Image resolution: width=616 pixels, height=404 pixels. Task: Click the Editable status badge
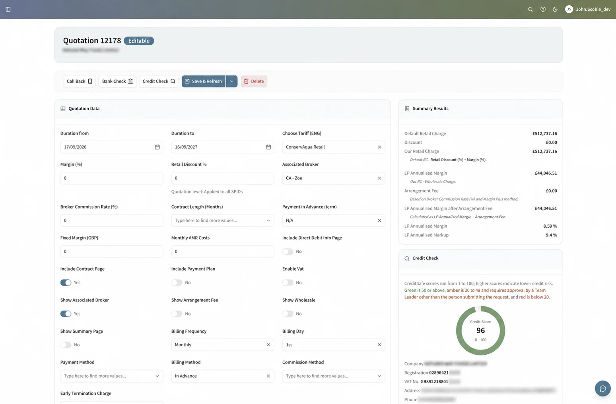(139, 41)
